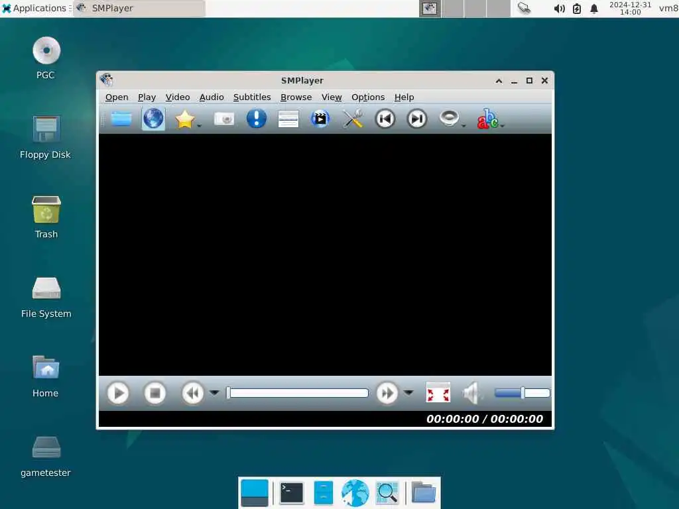
Task: Launch the terminal from the dock
Action: tap(292, 492)
